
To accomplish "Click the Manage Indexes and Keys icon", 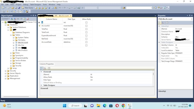I will (15, 11).
